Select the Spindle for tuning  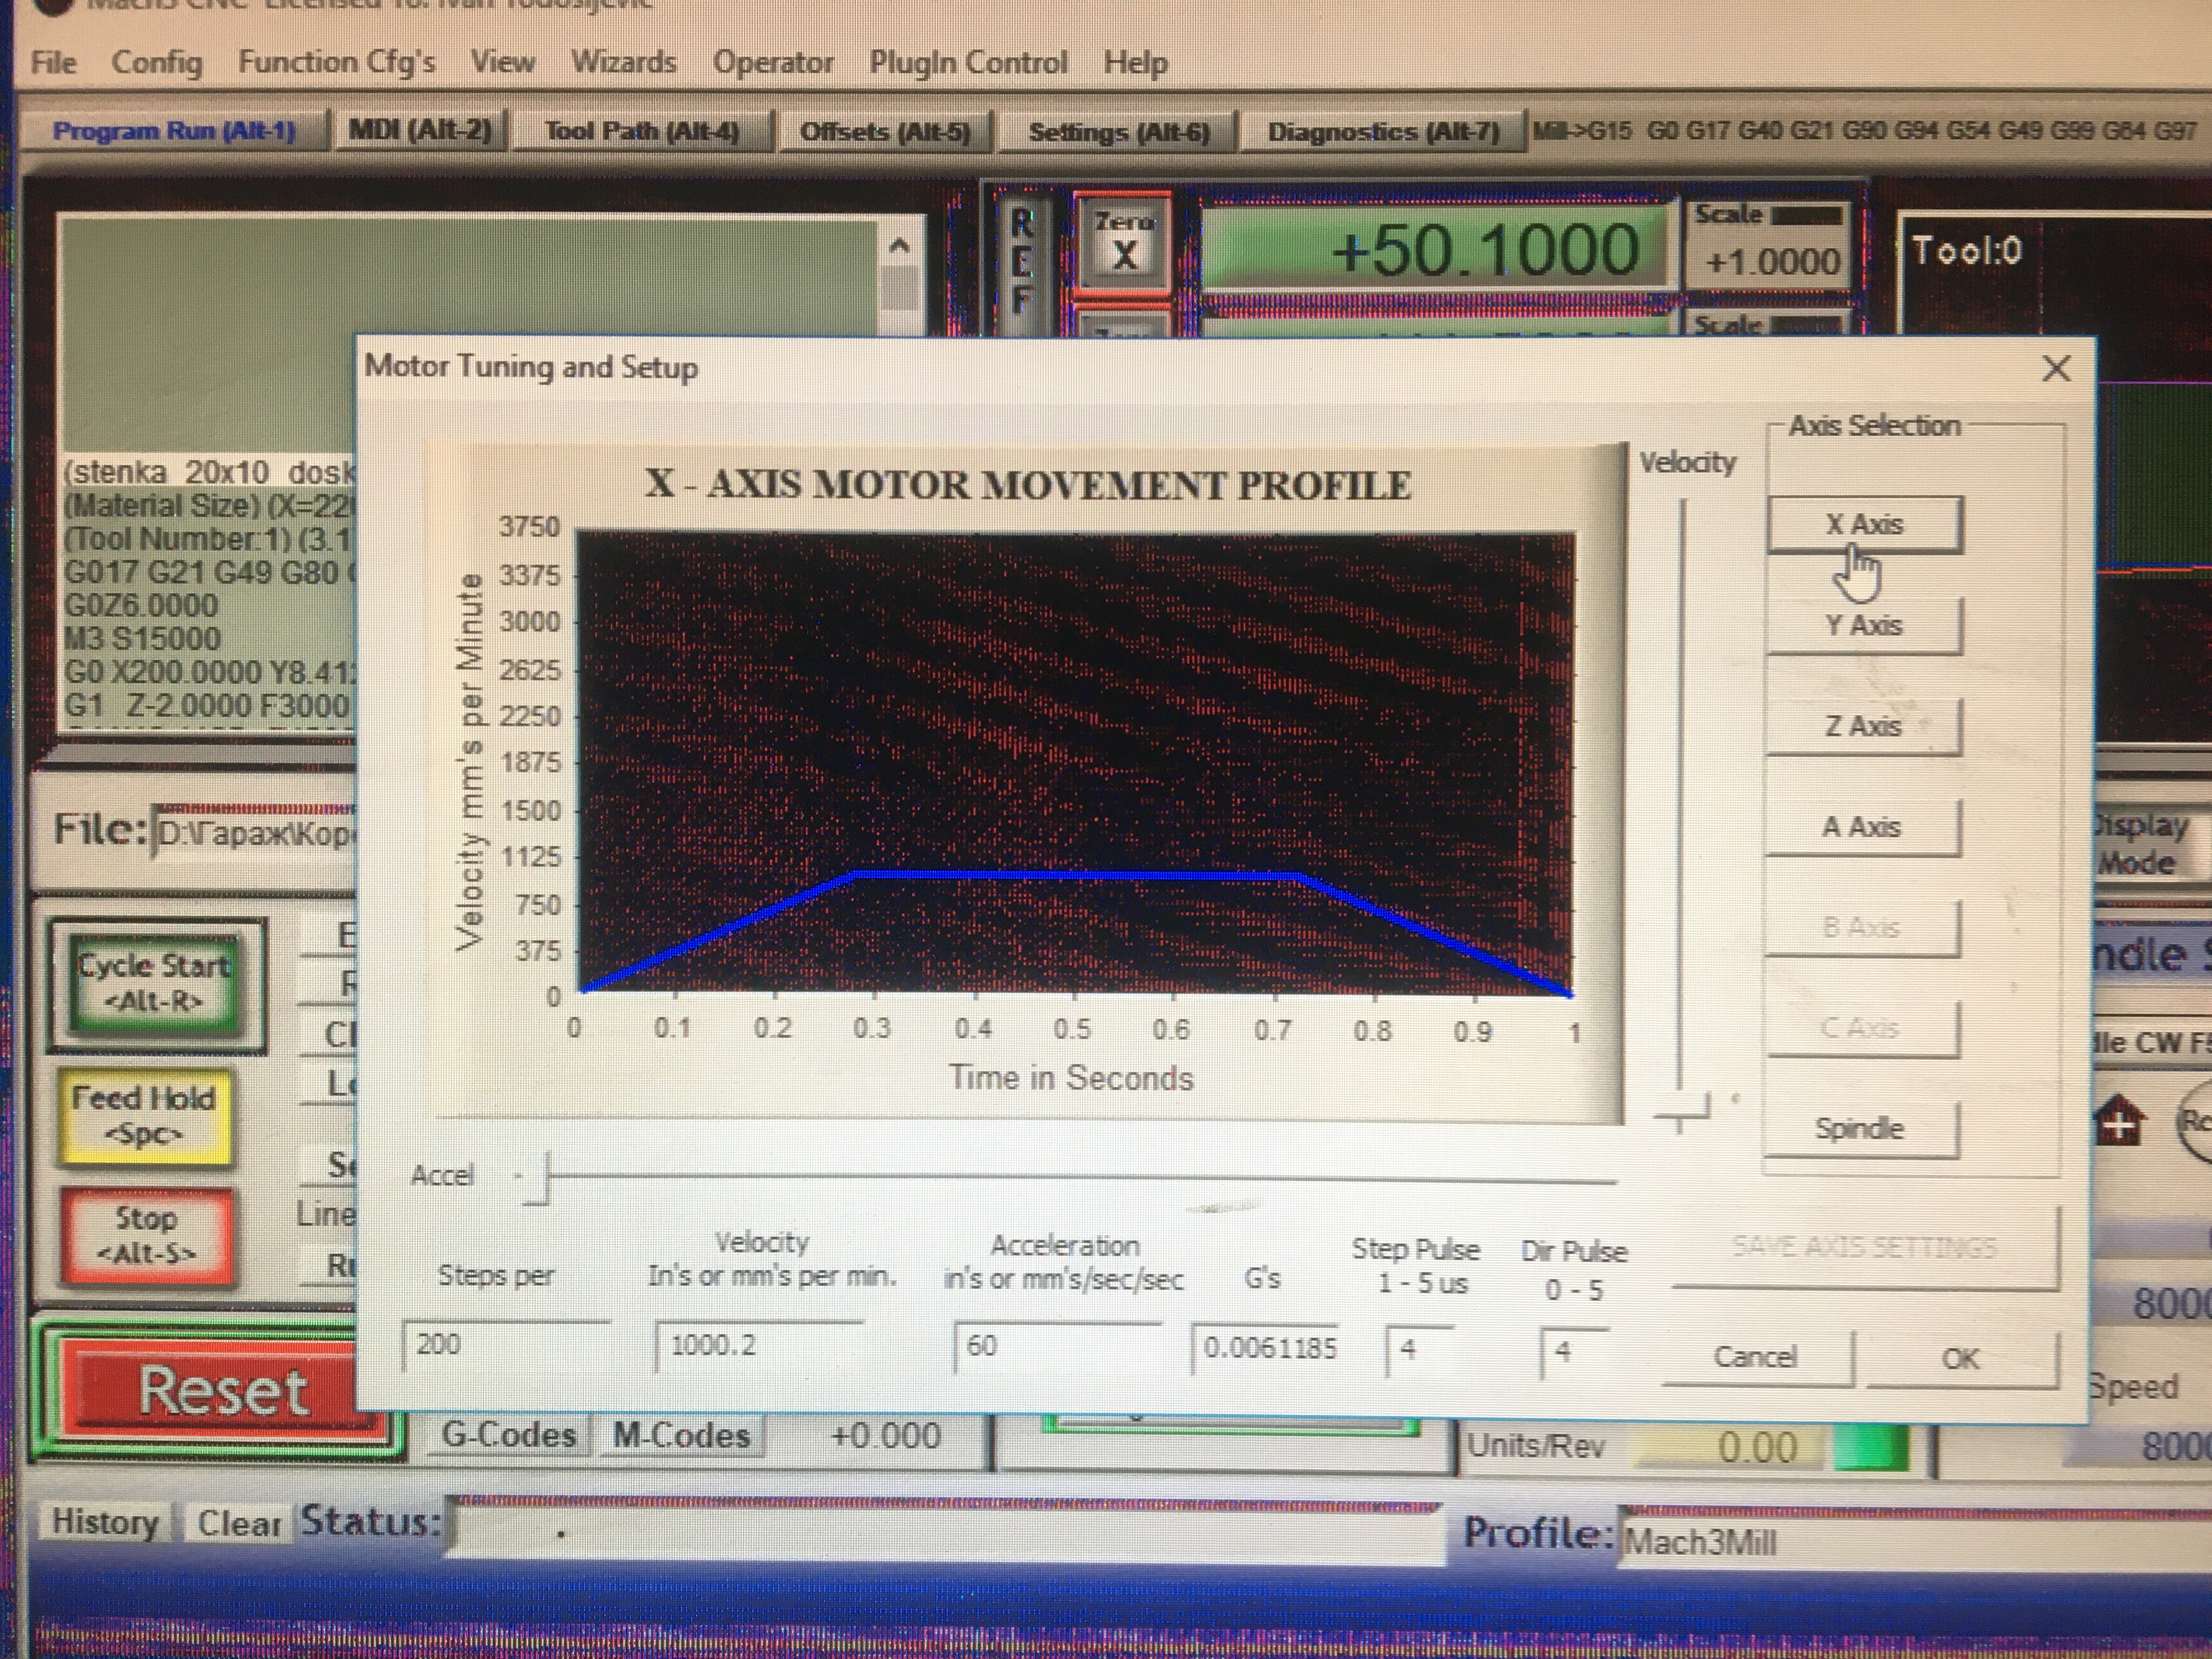pos(1859,1129)
